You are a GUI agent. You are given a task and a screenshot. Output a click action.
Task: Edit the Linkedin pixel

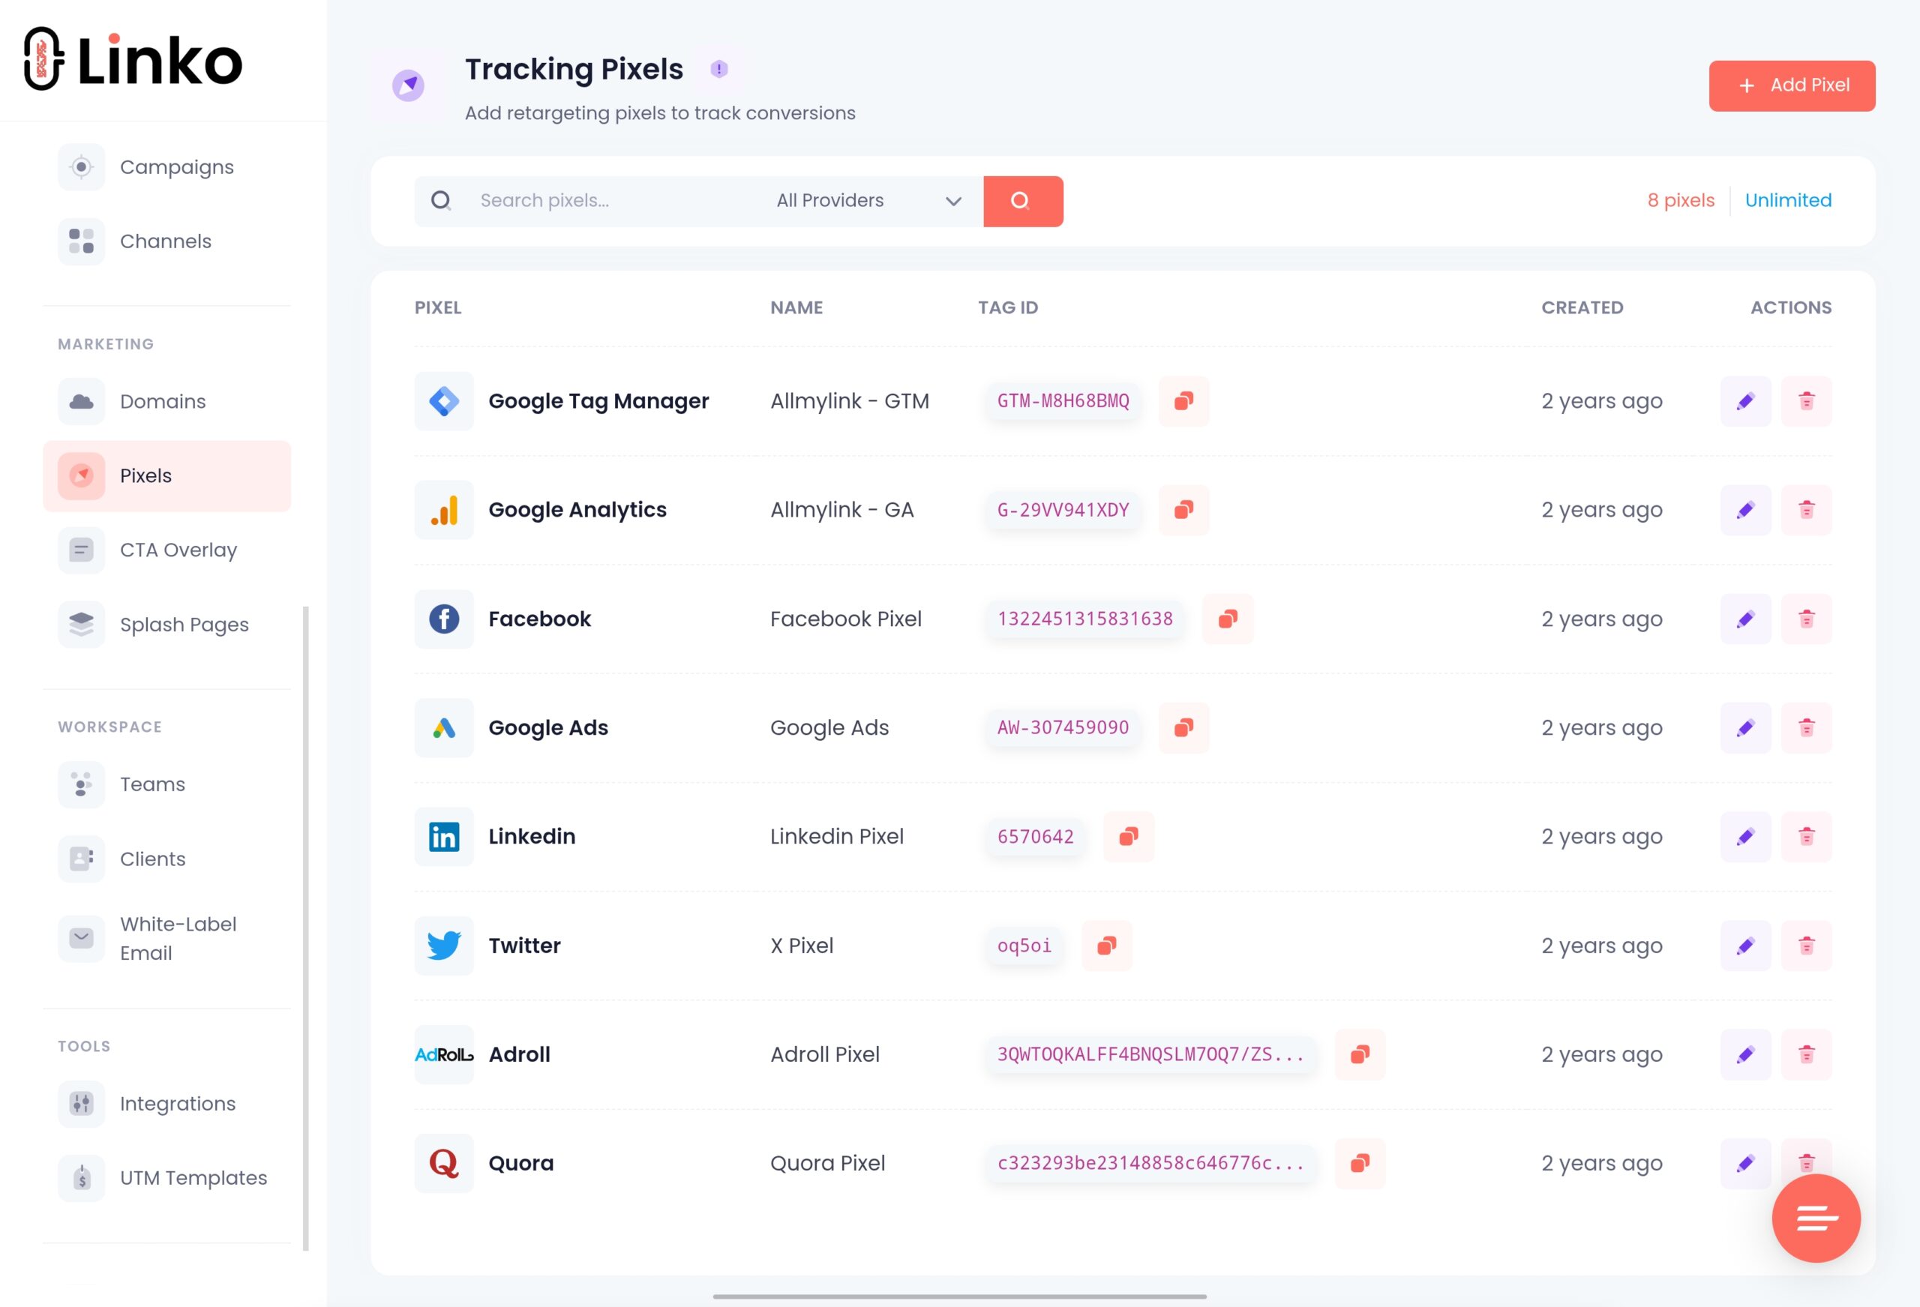pyautogui.click(x=1746, y=837)
